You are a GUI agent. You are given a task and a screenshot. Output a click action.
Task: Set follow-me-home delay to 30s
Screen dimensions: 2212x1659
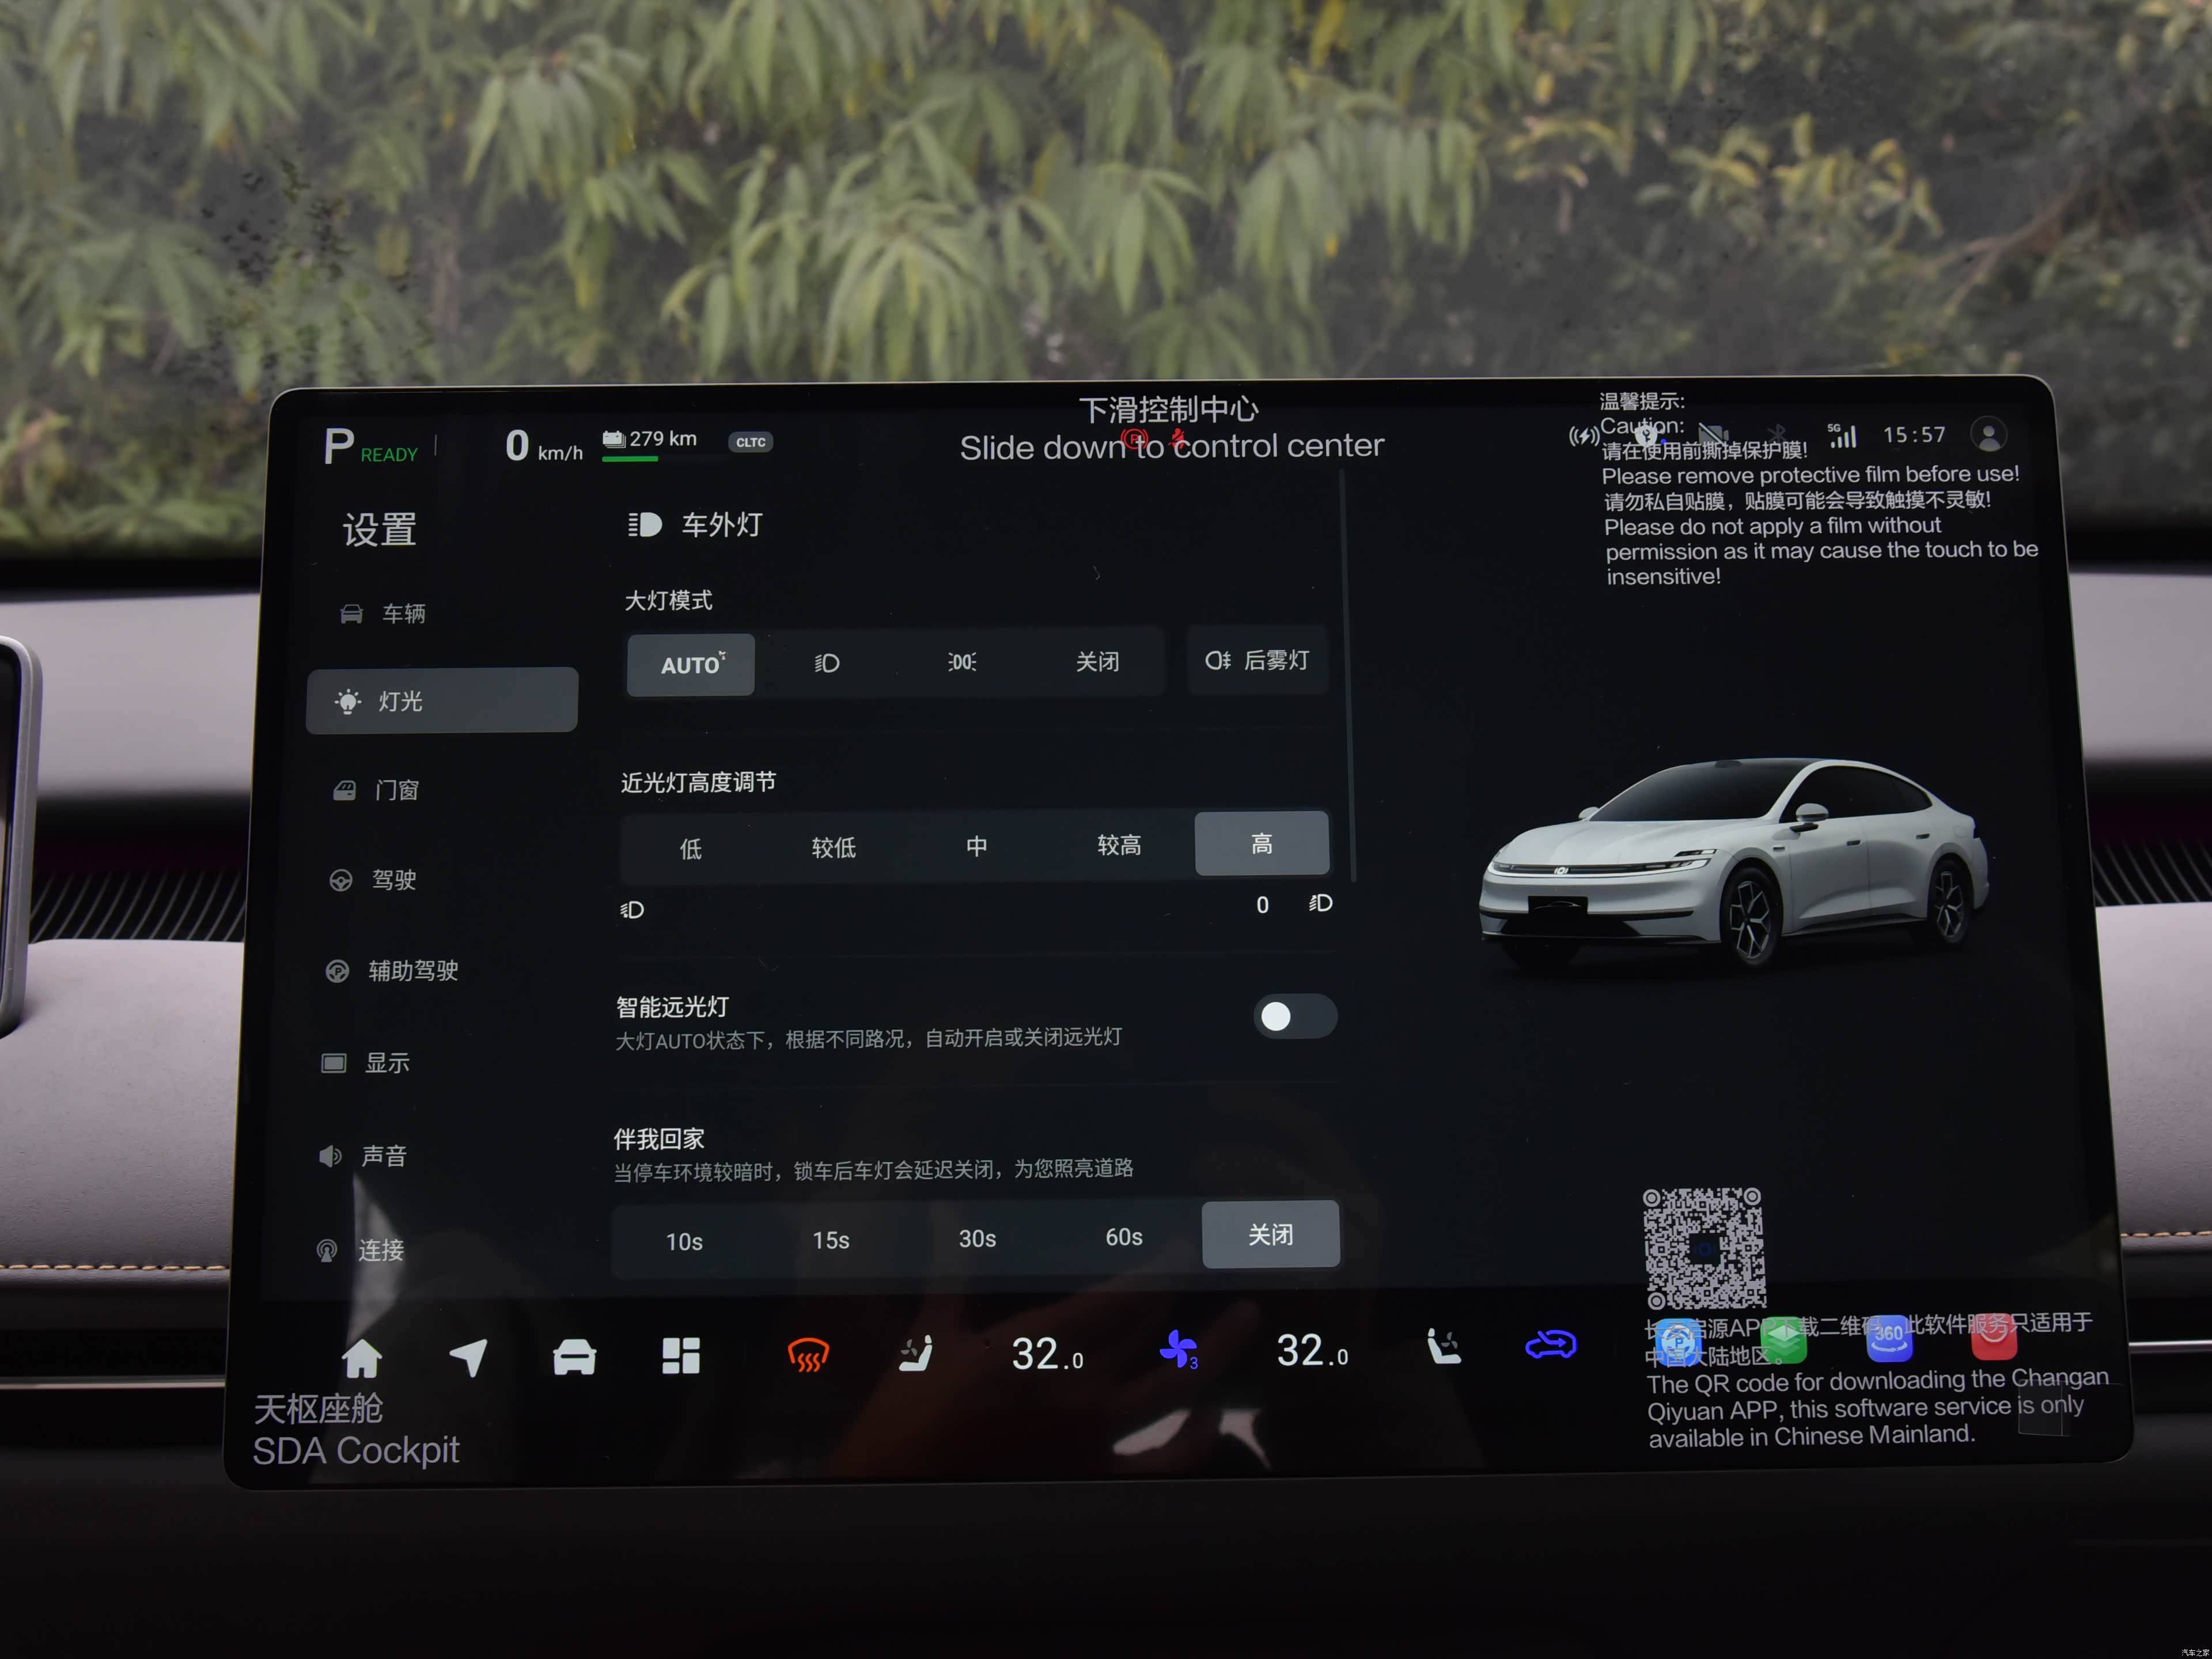(977, 1239)
